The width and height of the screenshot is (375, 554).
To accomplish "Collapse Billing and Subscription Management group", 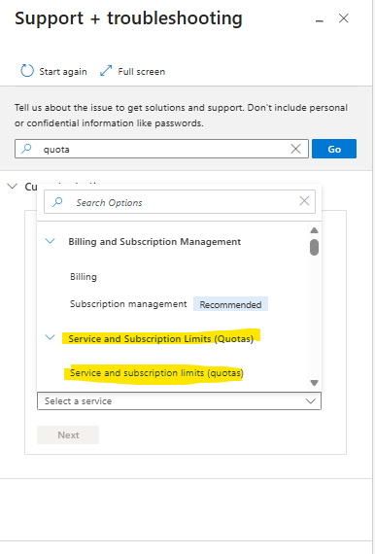I will [51, 241].
